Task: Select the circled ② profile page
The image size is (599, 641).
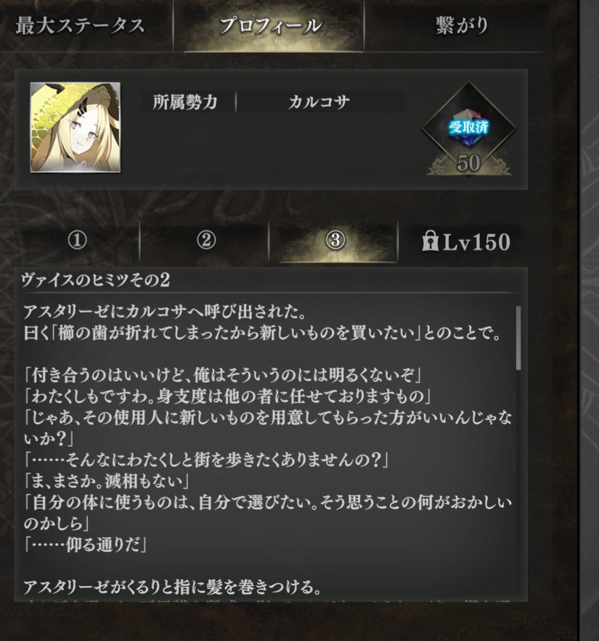Action: pyautogui.click(x=206, y=240)
